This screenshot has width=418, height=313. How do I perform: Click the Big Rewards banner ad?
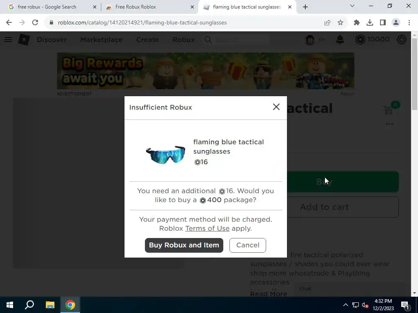(206, 71)
